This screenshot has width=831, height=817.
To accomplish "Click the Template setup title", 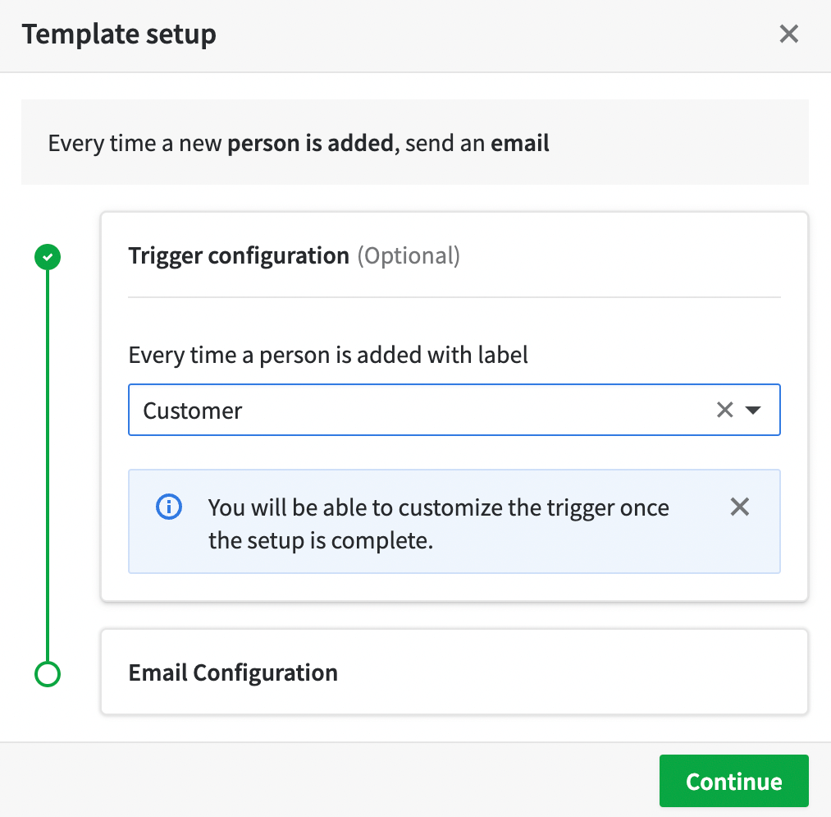I will 119,34.
